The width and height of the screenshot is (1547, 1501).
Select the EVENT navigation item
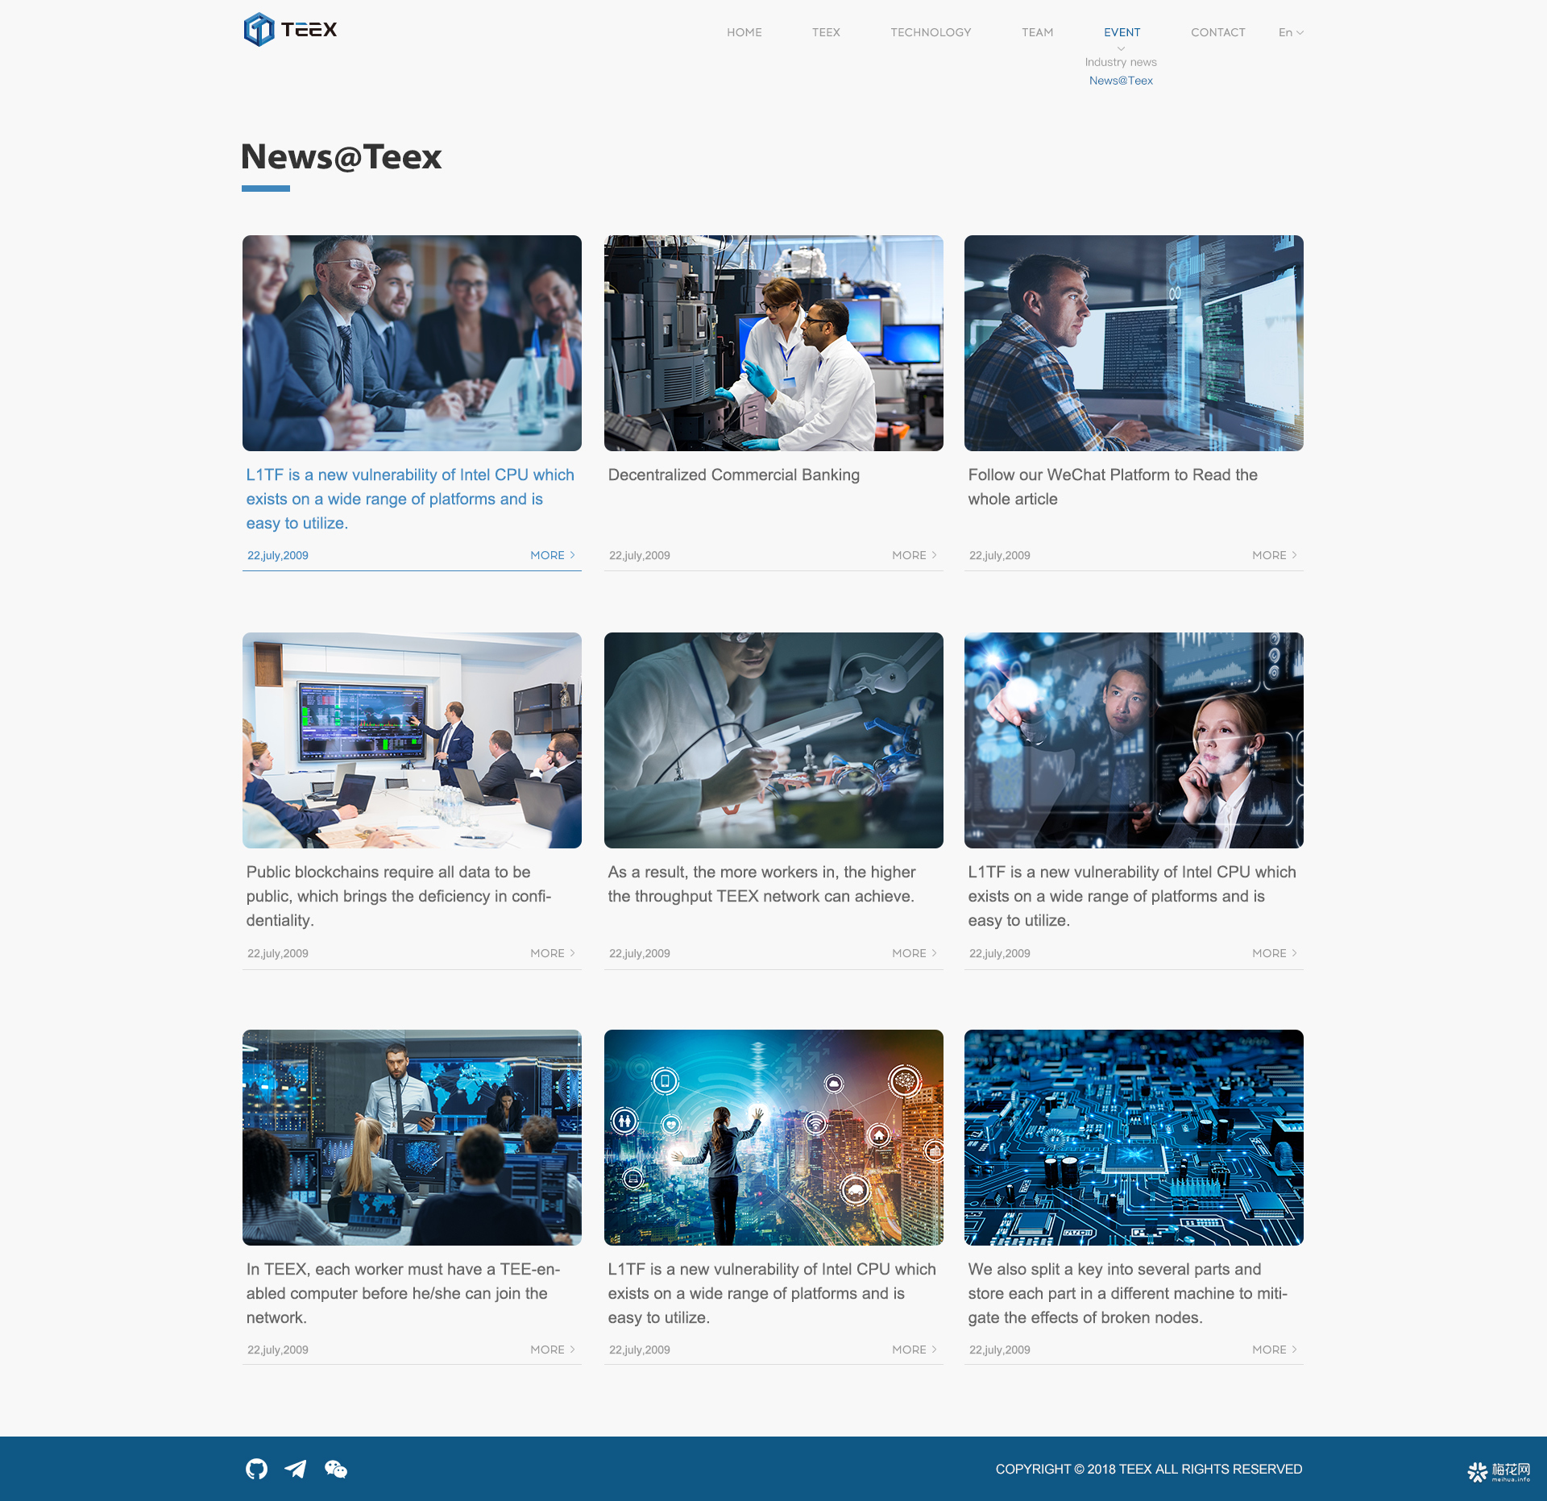pyautogui.click(x=1122, y=32)
